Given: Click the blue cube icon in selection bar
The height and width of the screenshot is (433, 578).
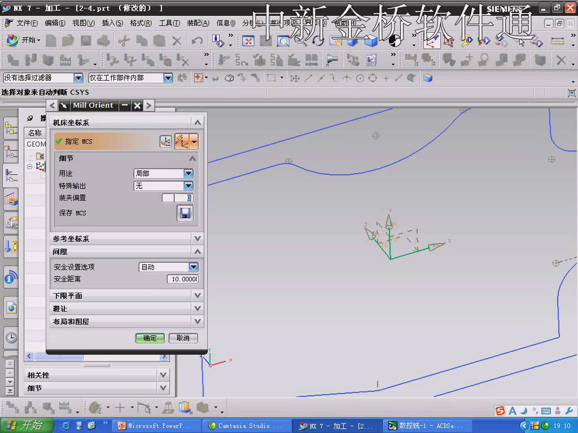Looking at the screenshot, I should pos(428,78).
